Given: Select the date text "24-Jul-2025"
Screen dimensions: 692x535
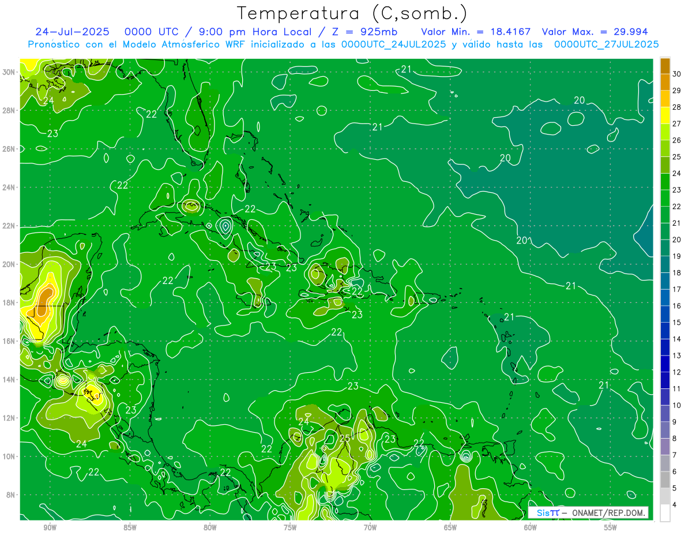Looking at the screenshot, I should click(x=72, y=32).
